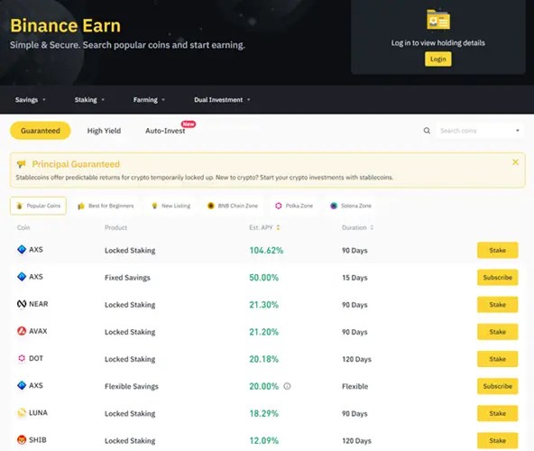Select the Popular Coins filter
Screen dimensions: 534x451
[38, 206]
